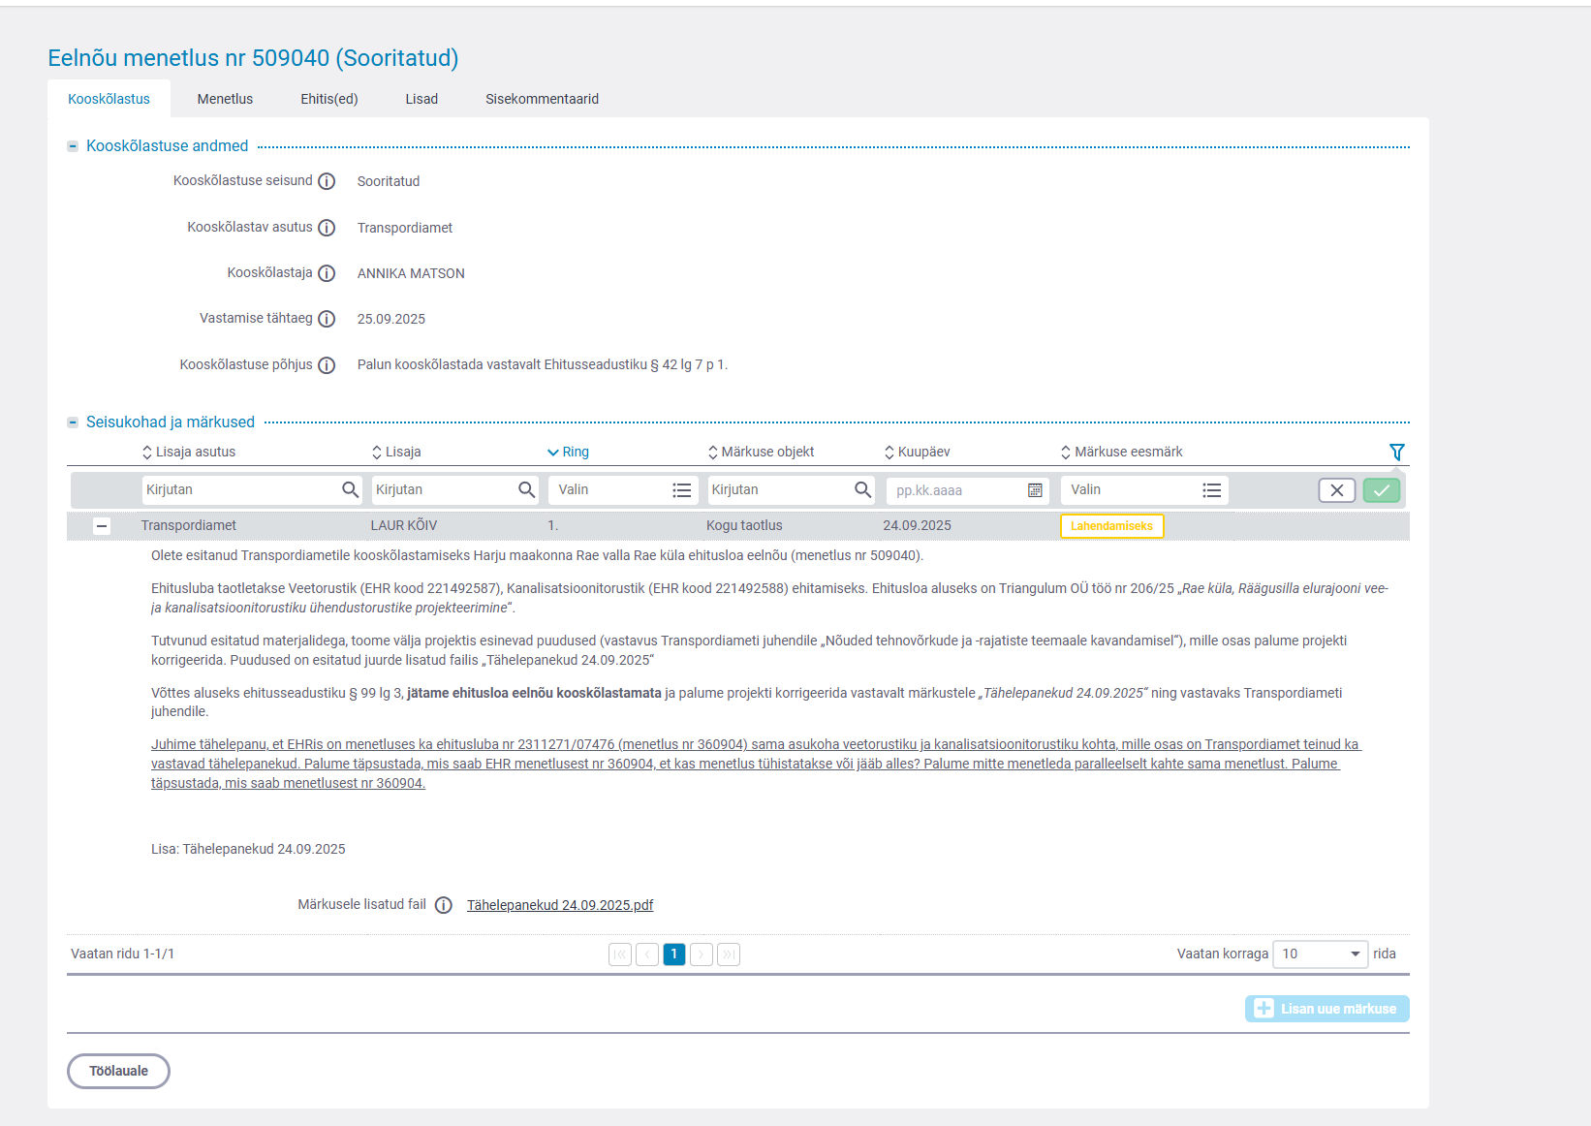Click the Märkuse objekt filter text field

[x=778, y=490]
